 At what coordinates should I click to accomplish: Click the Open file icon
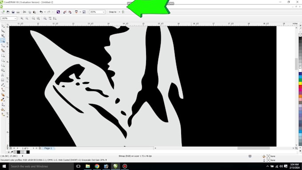click(x=8, y=12)
